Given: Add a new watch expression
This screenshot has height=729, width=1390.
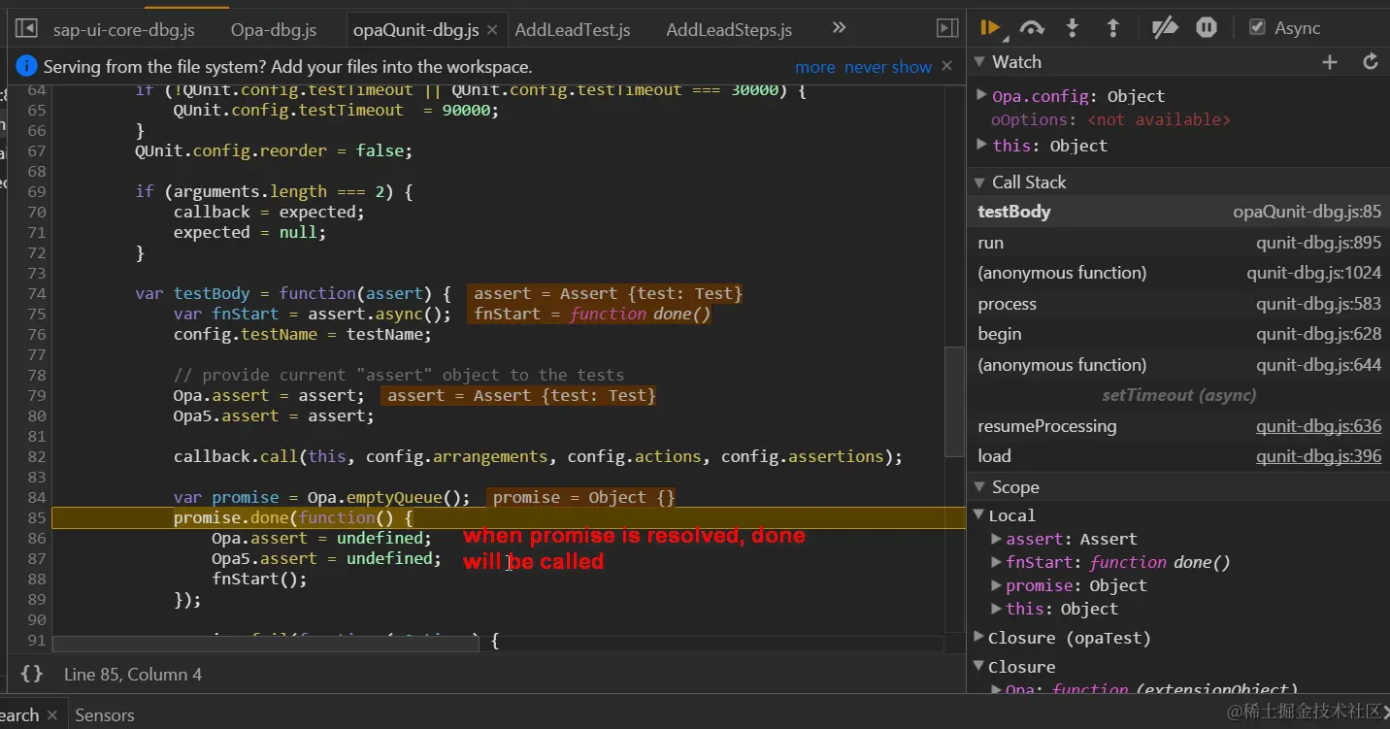Looking at the screenshot, I should click(x=1330, y=62).
